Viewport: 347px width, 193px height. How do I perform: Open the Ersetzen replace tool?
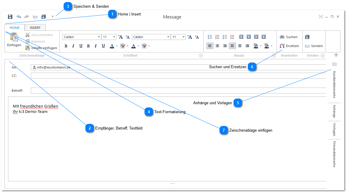coord(289,46)
